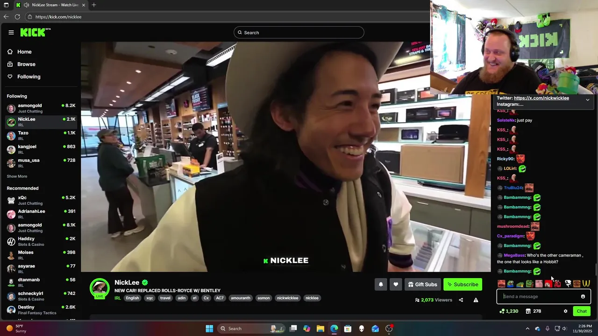Open Moises recommended channel

coord(41,255)
